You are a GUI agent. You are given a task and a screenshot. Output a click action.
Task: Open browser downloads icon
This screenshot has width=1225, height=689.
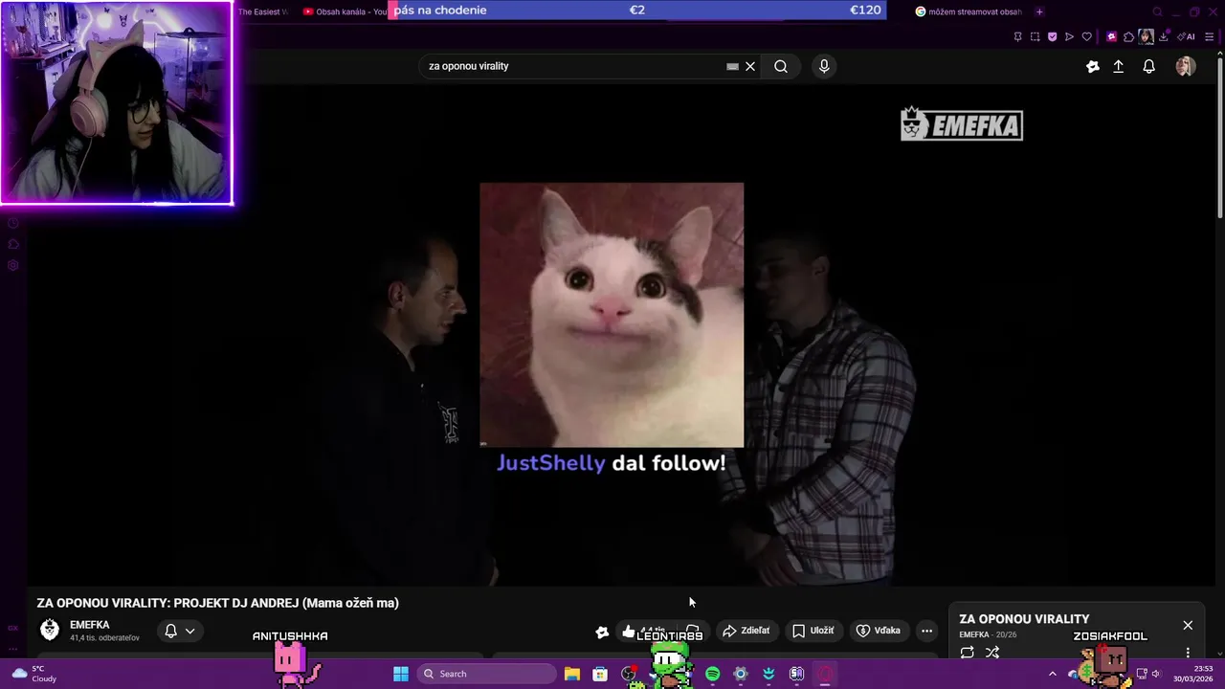[x=1164, y=36]
